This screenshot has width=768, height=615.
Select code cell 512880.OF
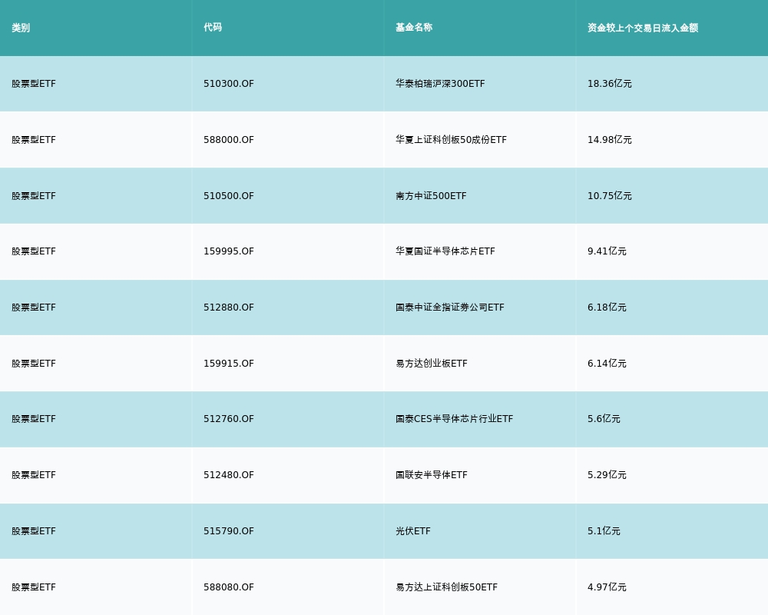[229, 307]
